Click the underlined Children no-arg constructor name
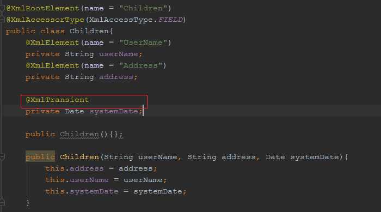Image resolution: width=381 pixels, height=212 pixels. [79, 134]
